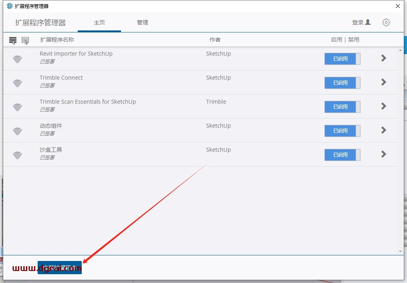Image resolution: width=407 pixels, height=283 pixels.
Task: Click SketchUp author in 沙盒工具 row
Action: click(x=218, y=150)
